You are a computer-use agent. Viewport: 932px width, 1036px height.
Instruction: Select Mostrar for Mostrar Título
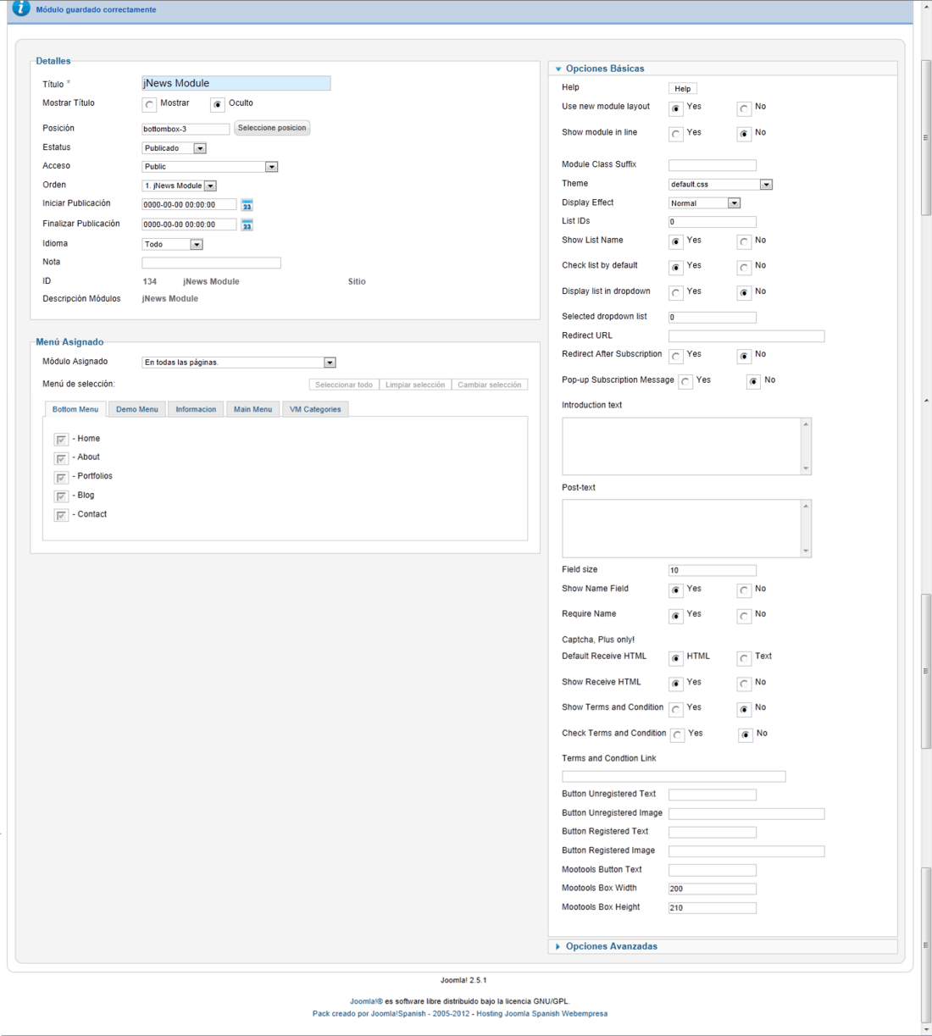[x=150, y=105]
